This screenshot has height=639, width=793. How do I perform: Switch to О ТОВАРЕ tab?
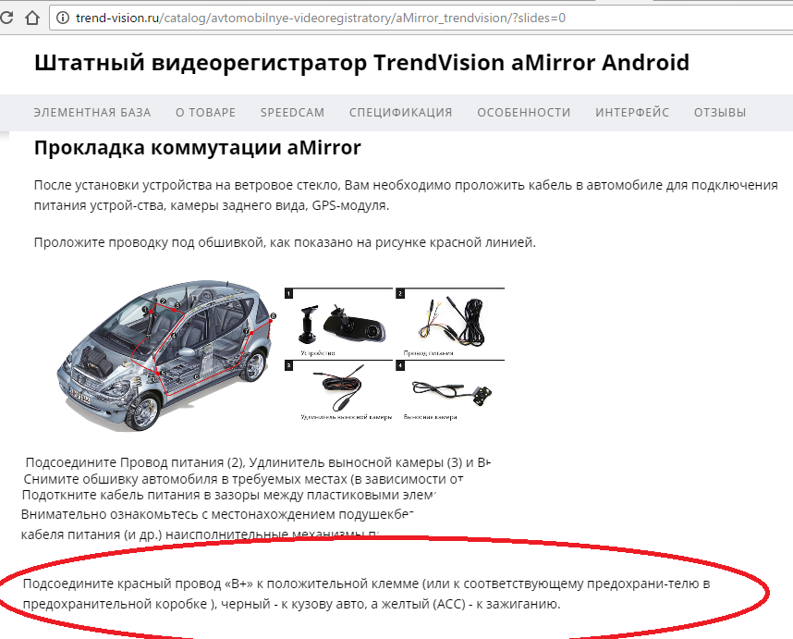[205, 112]
